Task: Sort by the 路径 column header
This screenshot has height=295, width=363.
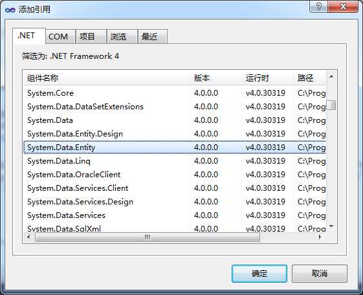Action: (x=310, y=78)
